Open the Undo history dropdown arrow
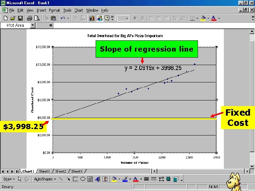 point(68,18)
